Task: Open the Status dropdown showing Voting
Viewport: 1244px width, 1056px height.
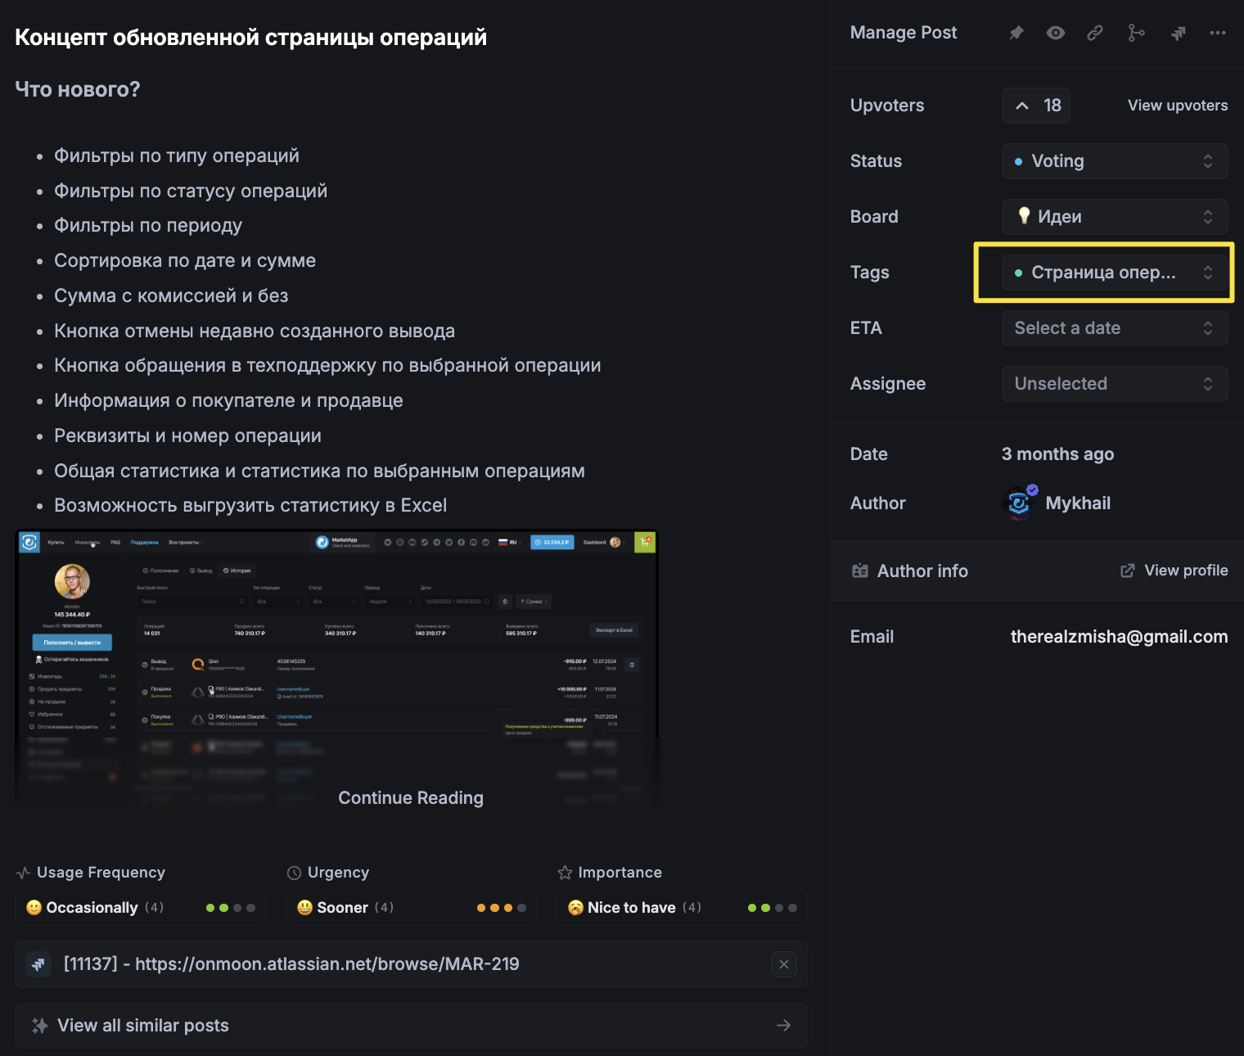Action: [x=1114, y=161]
